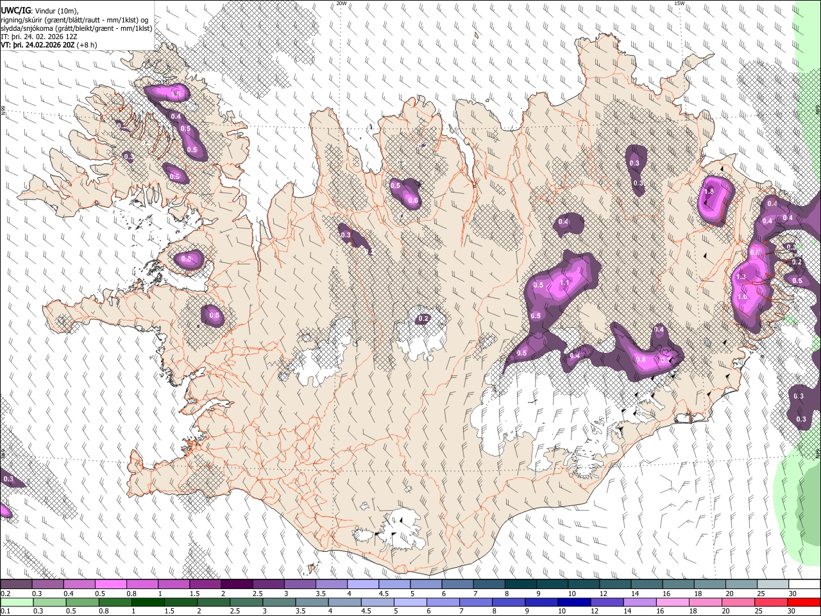The width and height of the screenshot is (821, 616).
Task: Select the light pink 16 swatch in the rain legend
Action: click(672, 602)
